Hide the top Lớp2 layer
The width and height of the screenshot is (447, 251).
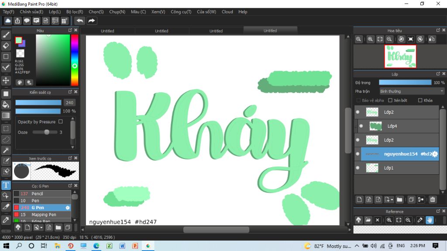(358, 112)
